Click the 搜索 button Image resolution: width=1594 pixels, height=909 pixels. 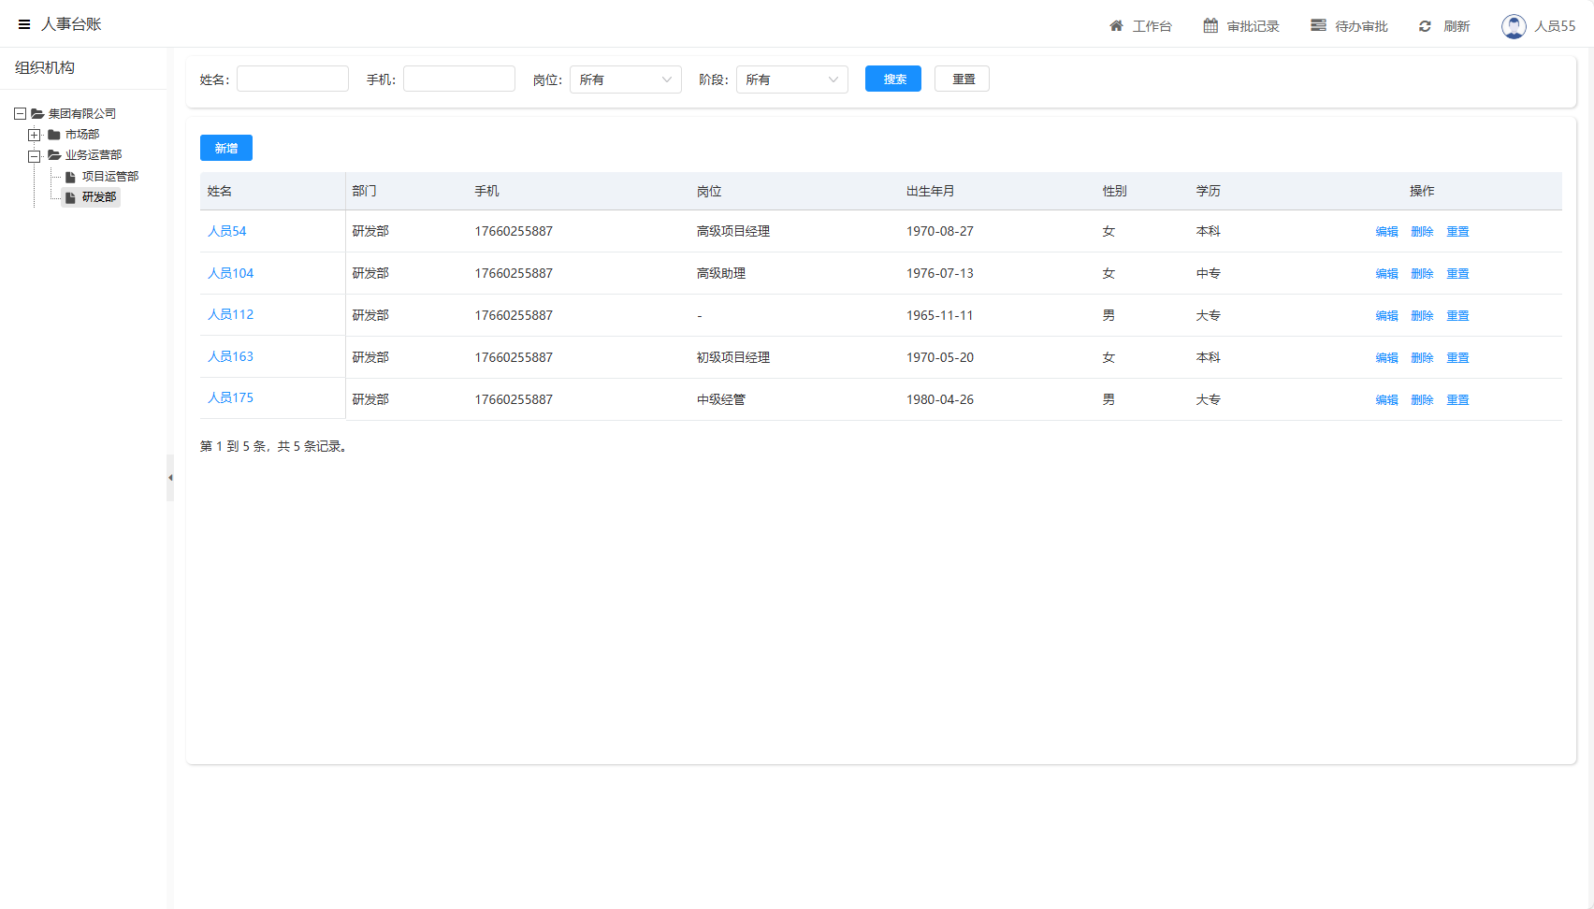892,79
